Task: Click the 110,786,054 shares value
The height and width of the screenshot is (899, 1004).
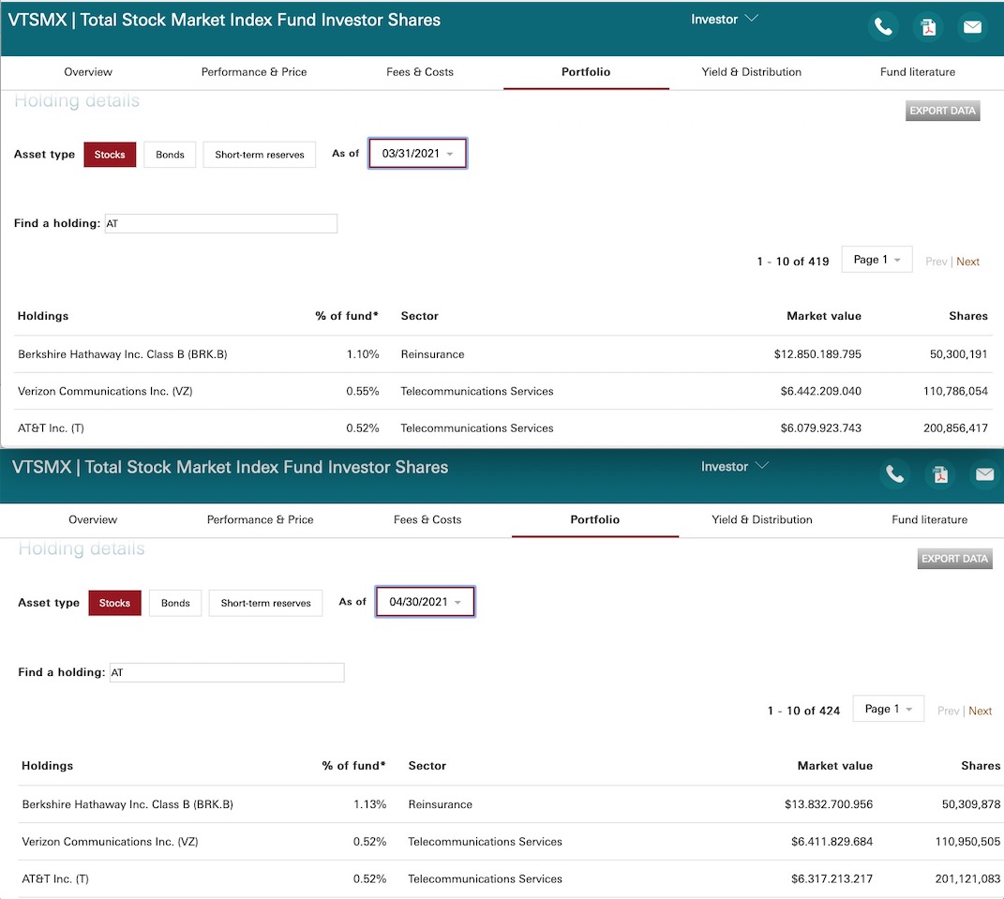Action: click(955, 391)
